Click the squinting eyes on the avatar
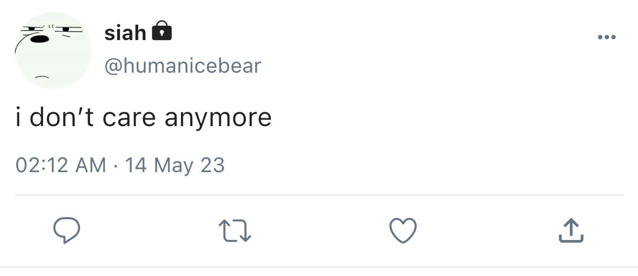Image resolution: width=638 pixels, height=276 pixels. click(51, 30)
